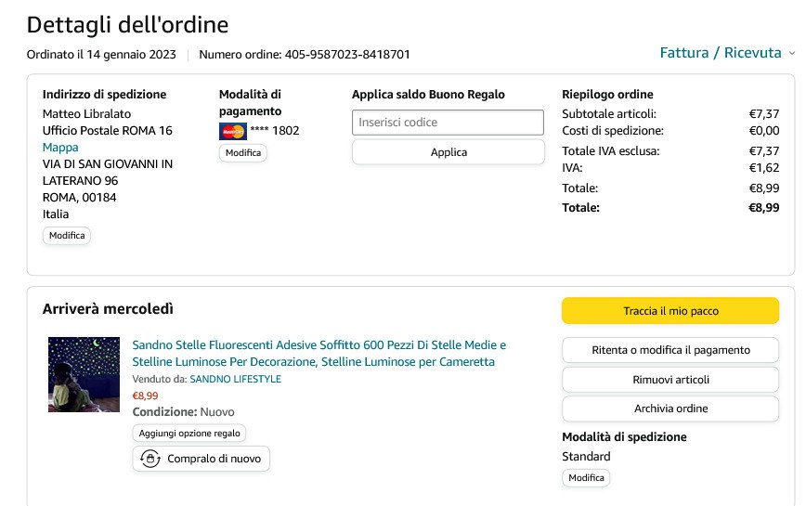806x506 pixels.
Task: Click Archivia ordine button
Action: pyautogui.click(x=670, y=409)
